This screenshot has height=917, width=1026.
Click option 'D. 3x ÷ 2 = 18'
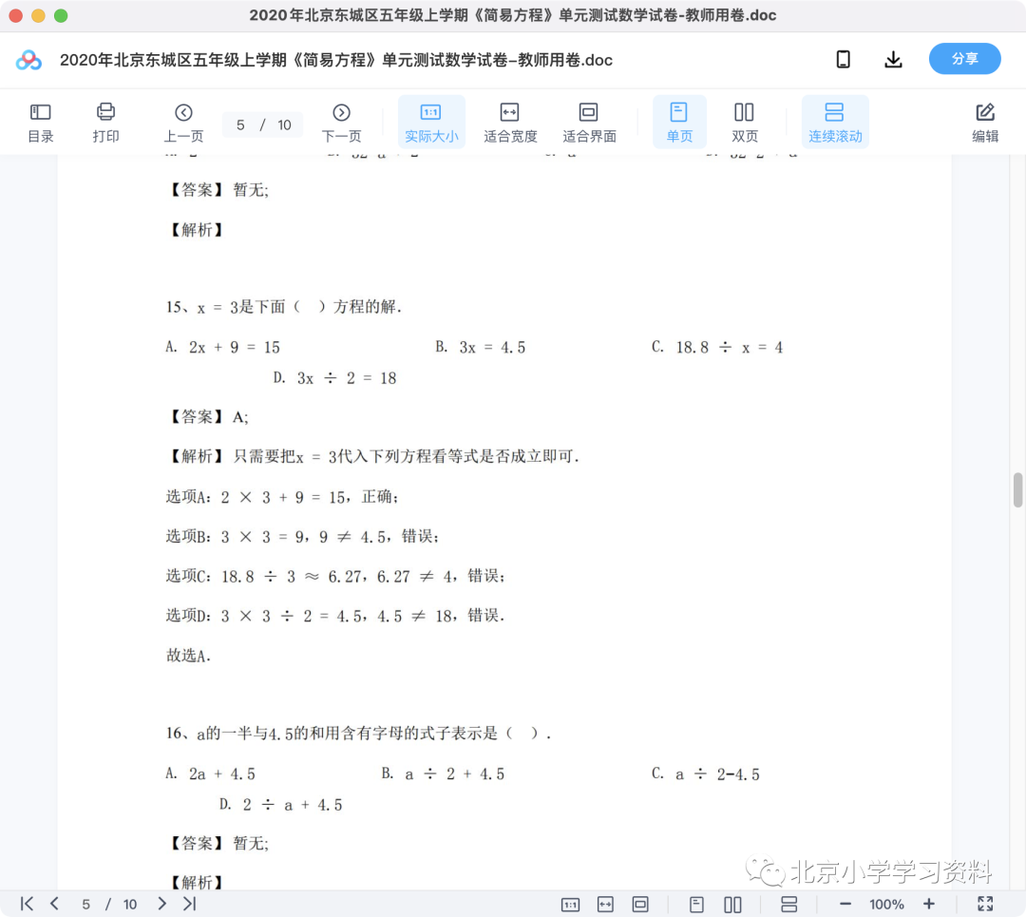[x=335, y=377]
